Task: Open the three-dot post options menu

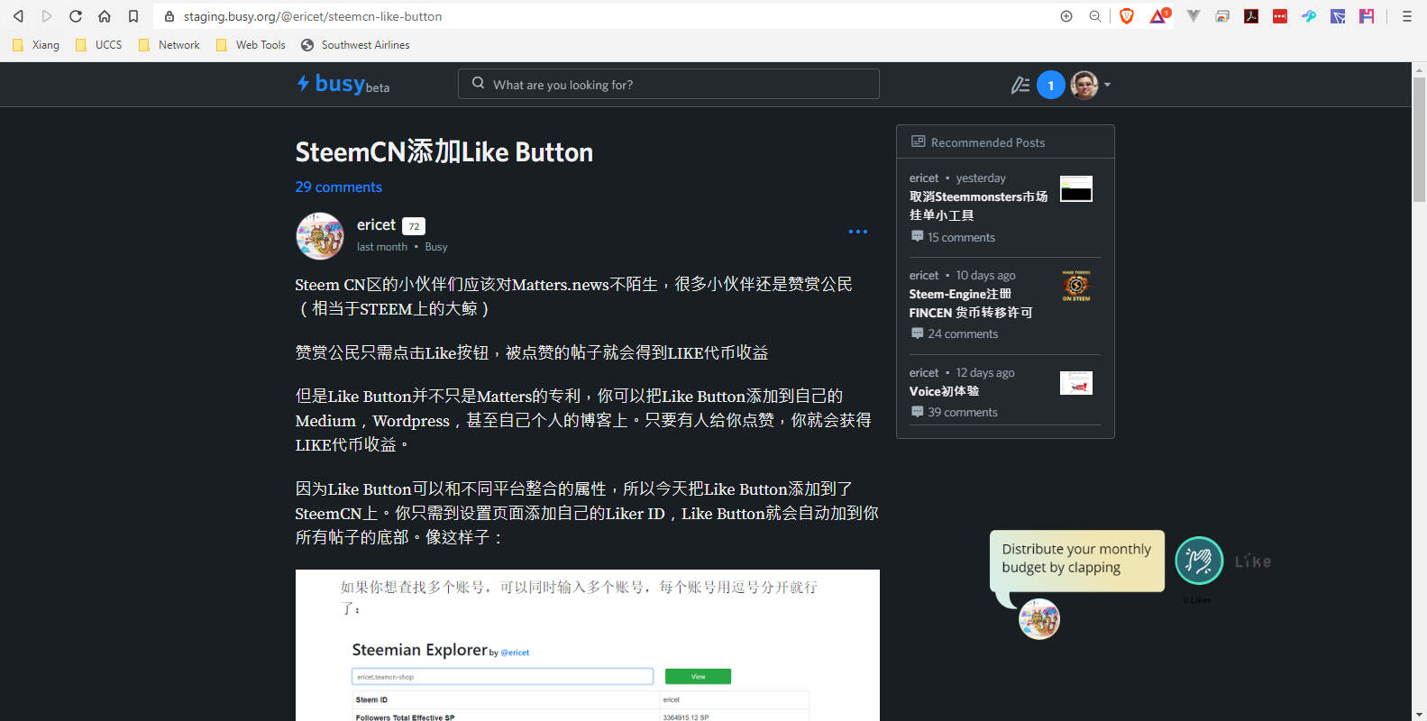Action: coord(858,232)
